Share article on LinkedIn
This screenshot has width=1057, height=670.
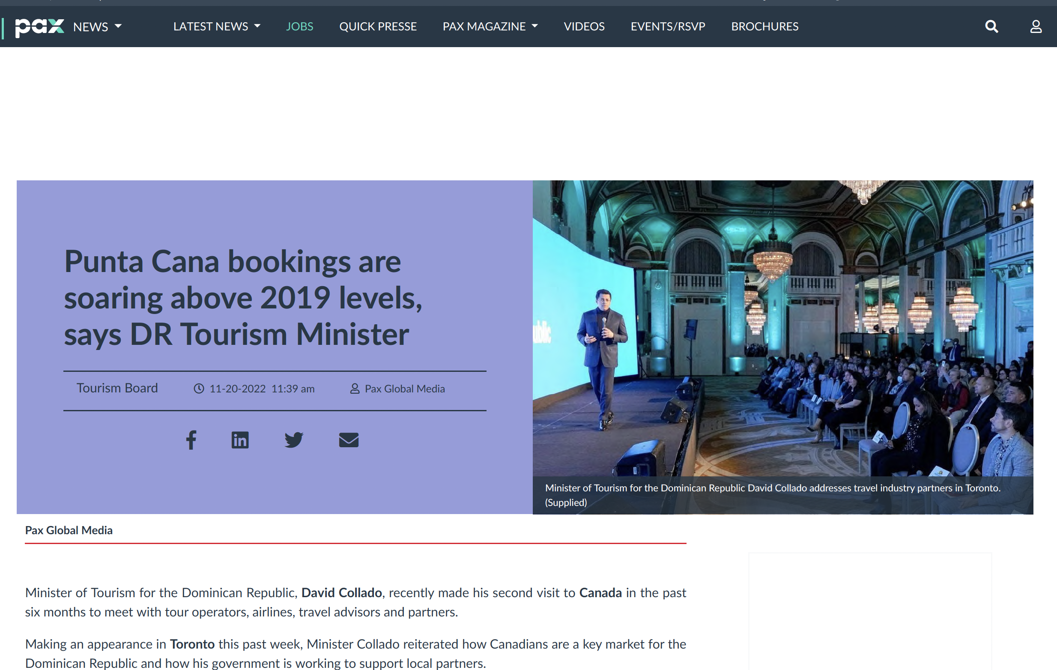click(240, 440)
